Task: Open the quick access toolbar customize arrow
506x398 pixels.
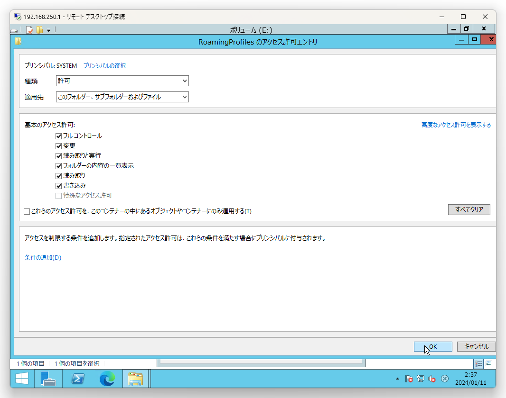Action: [49, 30]
